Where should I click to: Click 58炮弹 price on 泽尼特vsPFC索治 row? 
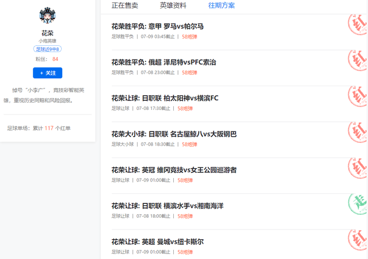click(190, 73)
